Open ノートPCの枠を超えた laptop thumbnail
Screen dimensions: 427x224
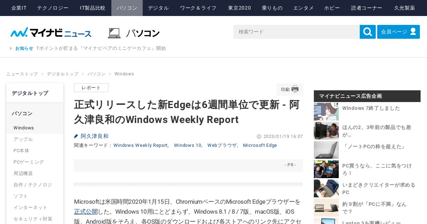pyautogui.click(x=326, y=150)
